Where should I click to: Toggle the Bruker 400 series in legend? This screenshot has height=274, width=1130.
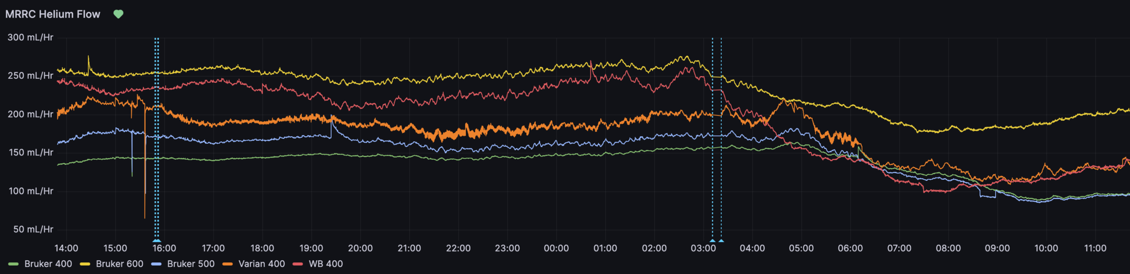pos(48,264)
